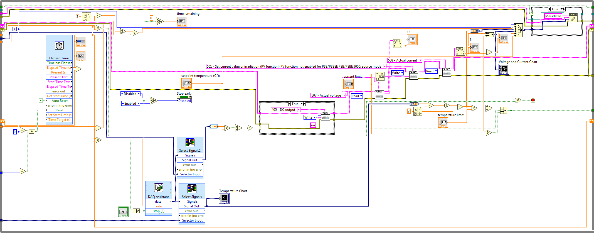Click the AND gate next to blue 0 constant
Viewport: 594px width, 233px height.
[32, 131]
